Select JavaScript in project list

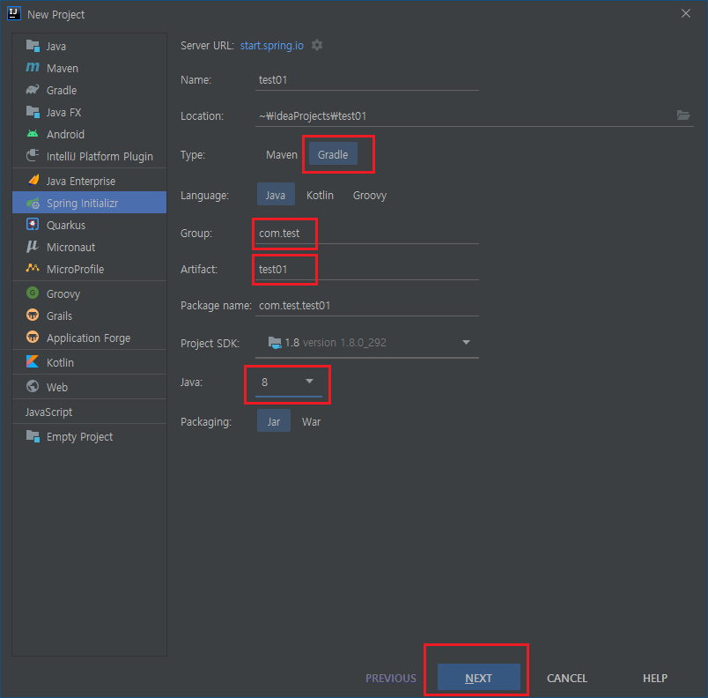coord(48,412)
